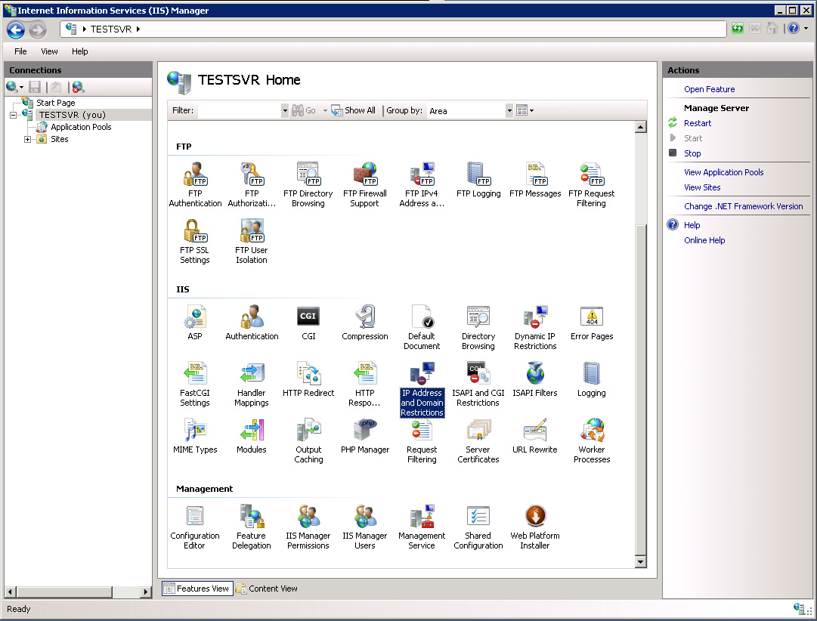Open Default Document feature

pos(422,327)
